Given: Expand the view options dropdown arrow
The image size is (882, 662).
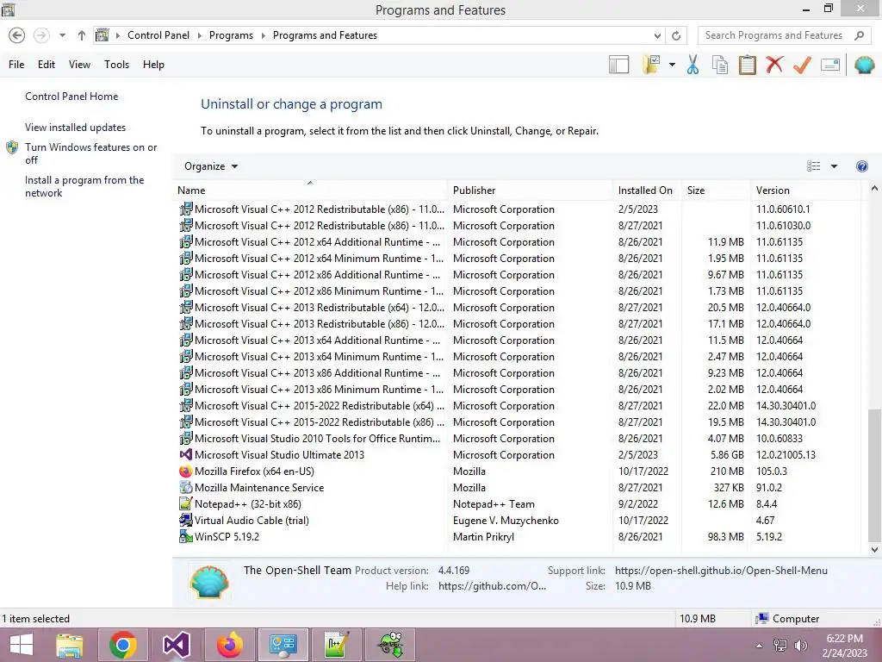Looking at the screenshot, I should pyautogui.click(x=834, y=166).
